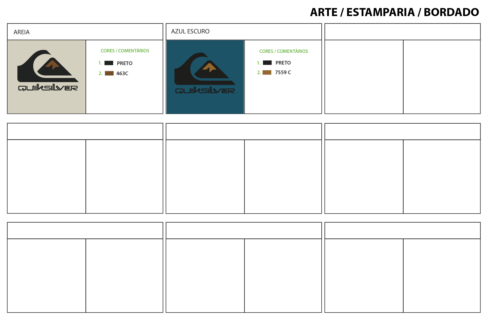
Task: Click the AREIA colorway header label
Action: (22, 32)
